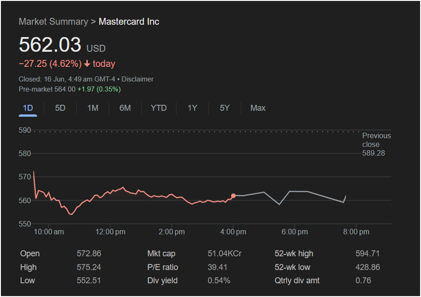Click the Mastercard Inc title

pos(129,22)
